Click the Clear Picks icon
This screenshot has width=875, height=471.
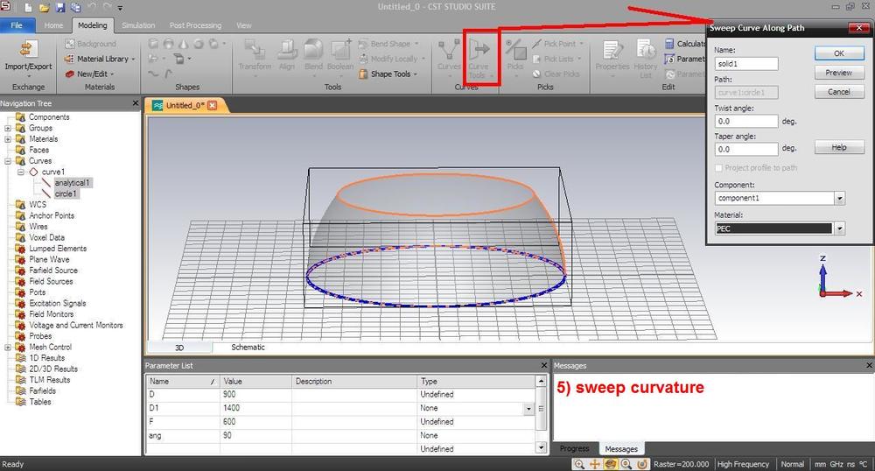point(537,74)
